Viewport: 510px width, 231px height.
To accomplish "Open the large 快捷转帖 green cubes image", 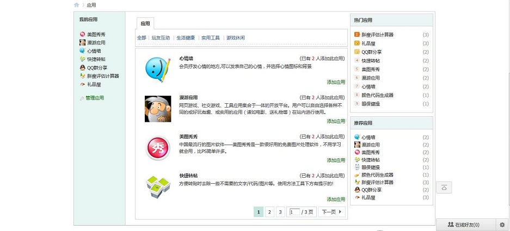I will pyautogui.click(x=158, y=187).
